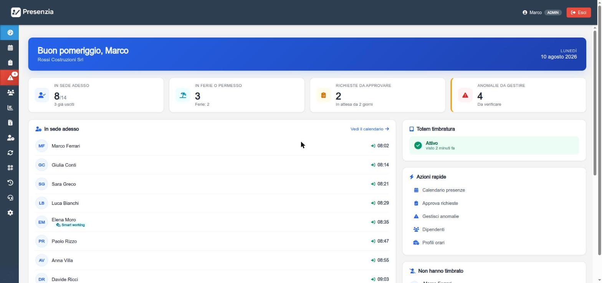
Task: Open the In ferie o permesso card
Action: click(x=237, y=95)
